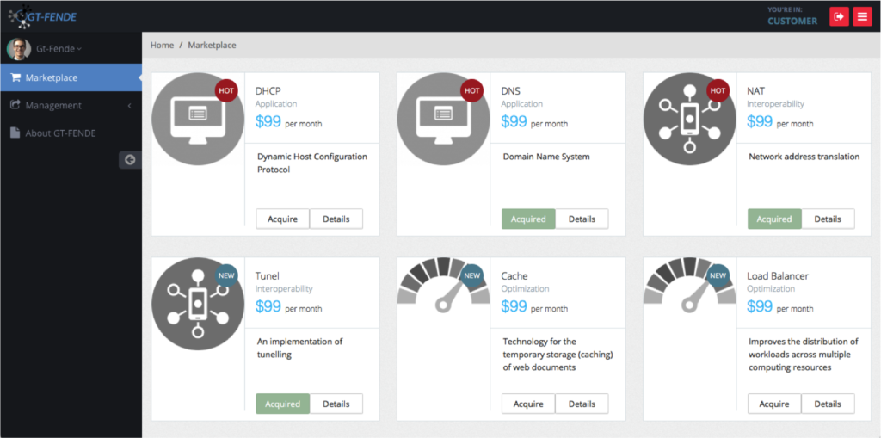Image resolution: width=881 pixels, height=438 pixels.
Task: Go to Home in breadcrumb
Action: click(162, 45)
